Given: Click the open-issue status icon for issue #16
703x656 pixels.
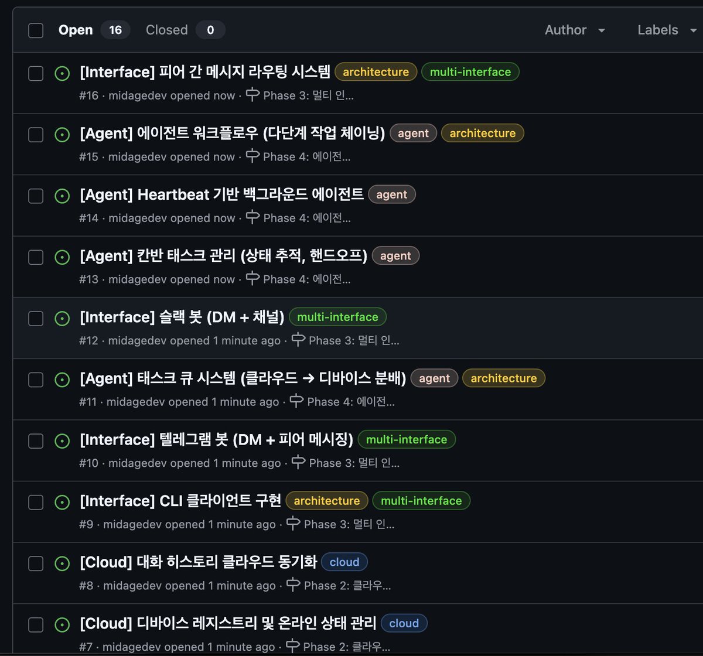Looking at the screenshot, I should point(62,73).
